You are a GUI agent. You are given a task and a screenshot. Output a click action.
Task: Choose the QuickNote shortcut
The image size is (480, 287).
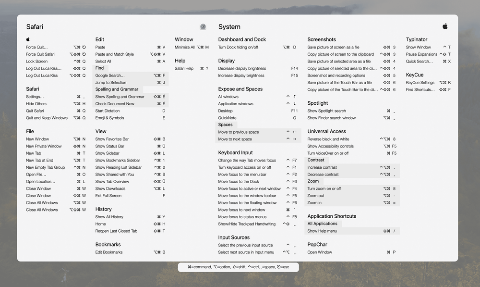258,118
